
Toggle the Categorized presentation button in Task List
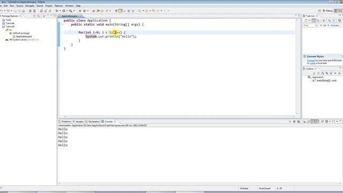pyautogui.click(x=314, y=20)
